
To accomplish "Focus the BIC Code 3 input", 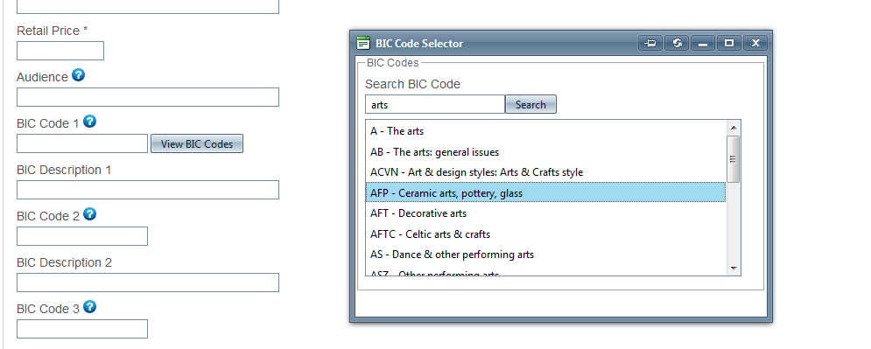I will tap(82, 329).
